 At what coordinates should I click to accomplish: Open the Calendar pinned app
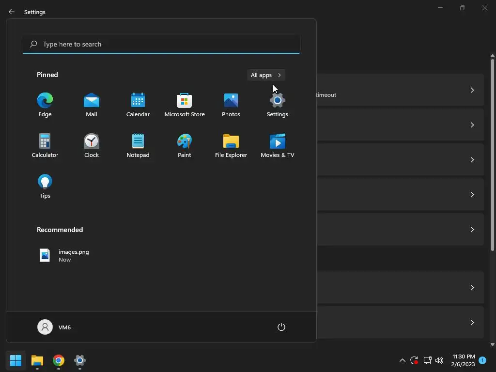(x=138, y=105)
